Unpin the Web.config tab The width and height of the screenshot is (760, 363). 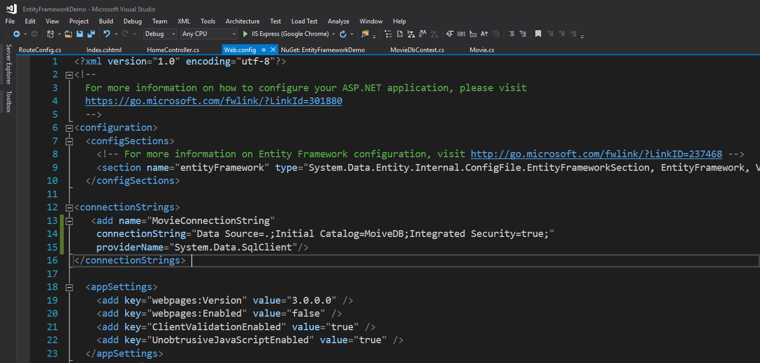tap(264, 49)
